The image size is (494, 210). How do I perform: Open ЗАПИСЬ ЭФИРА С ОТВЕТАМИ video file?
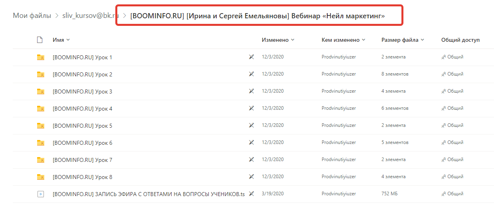[148, 194]
